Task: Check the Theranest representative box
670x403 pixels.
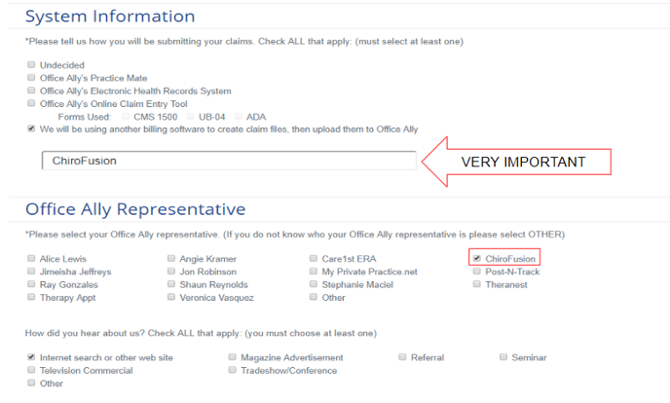Action: coord(477,284)
